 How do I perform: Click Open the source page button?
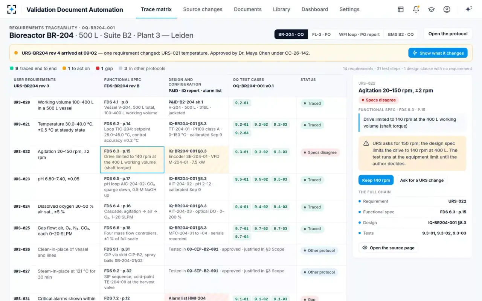(x=388, y=248)
